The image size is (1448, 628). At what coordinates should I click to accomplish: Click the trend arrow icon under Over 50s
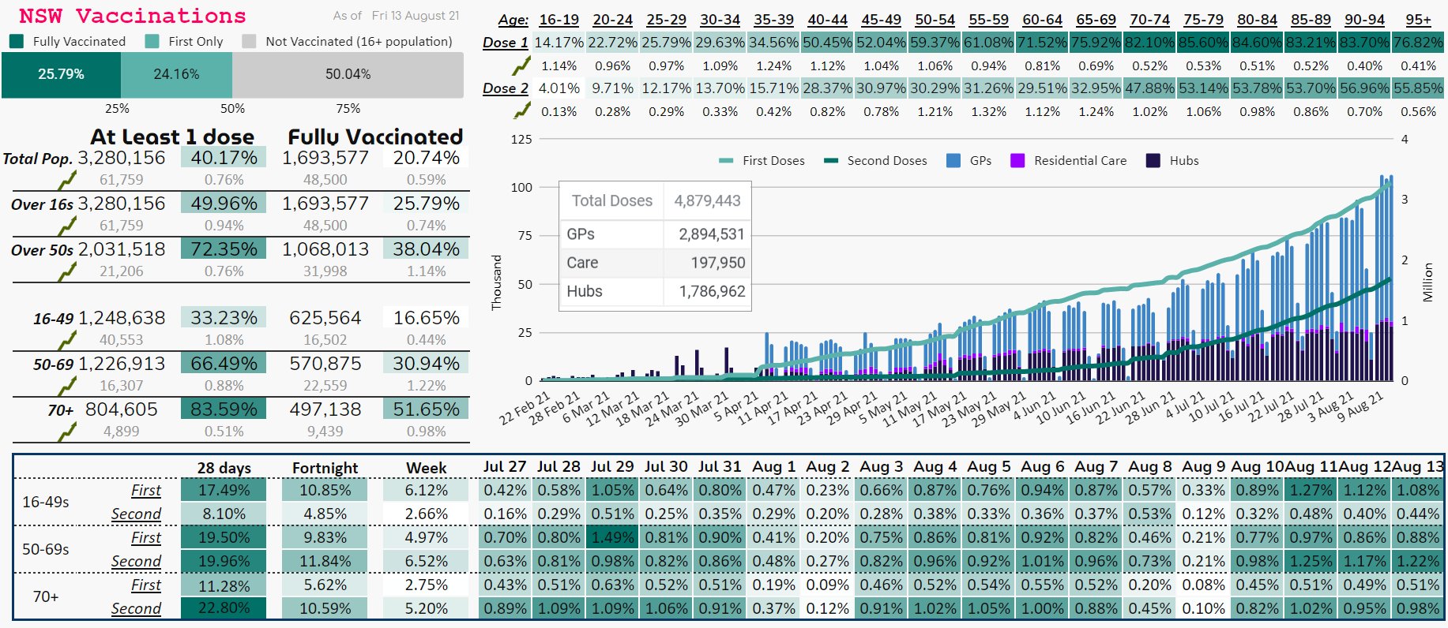click(68, 272)
